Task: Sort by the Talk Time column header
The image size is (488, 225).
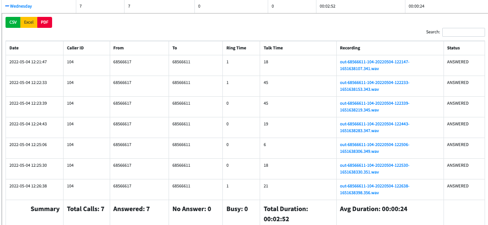Action: (x=299, y=48)
